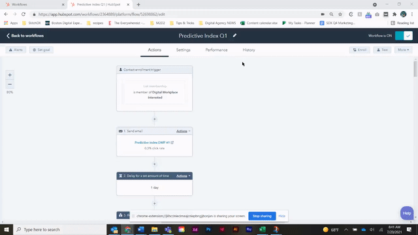418x235 pixels.
Task: Open the HubSpot Help bubble
Action: tap(407, 213)
